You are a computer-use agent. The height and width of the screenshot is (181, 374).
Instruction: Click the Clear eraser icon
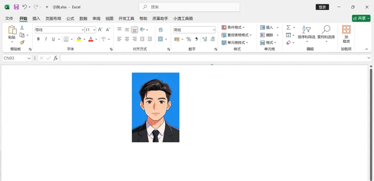pyautogui.click(x=288, y=43)
